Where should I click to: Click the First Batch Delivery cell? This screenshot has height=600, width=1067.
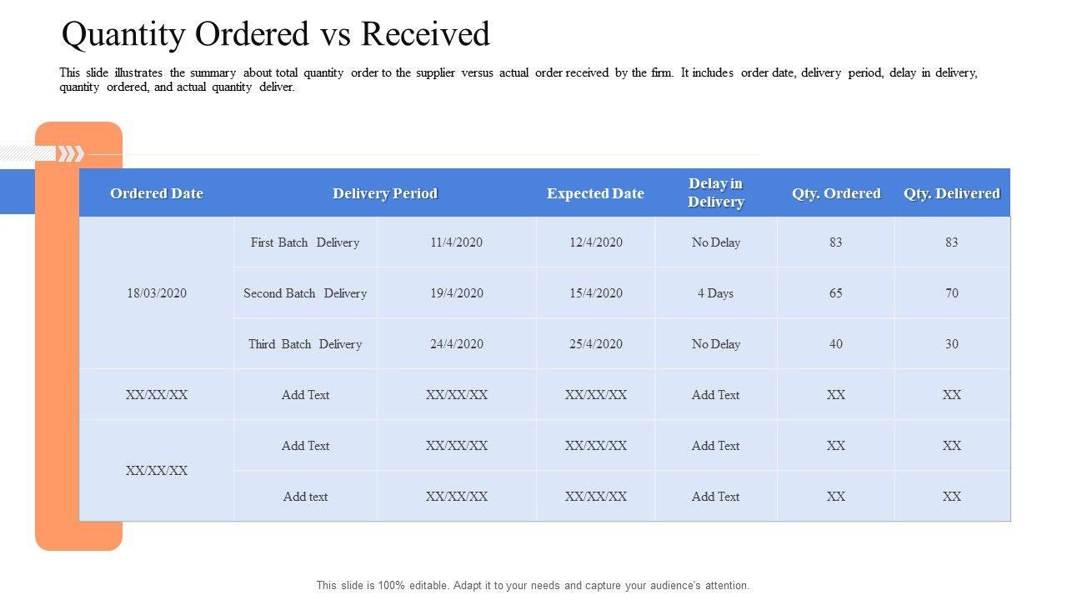tap(305, 242)
